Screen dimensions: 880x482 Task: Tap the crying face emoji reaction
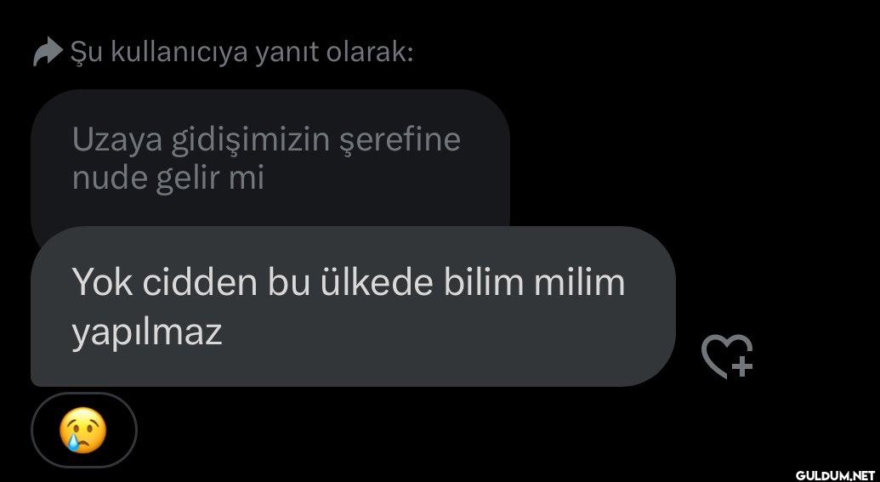point(82,430)
